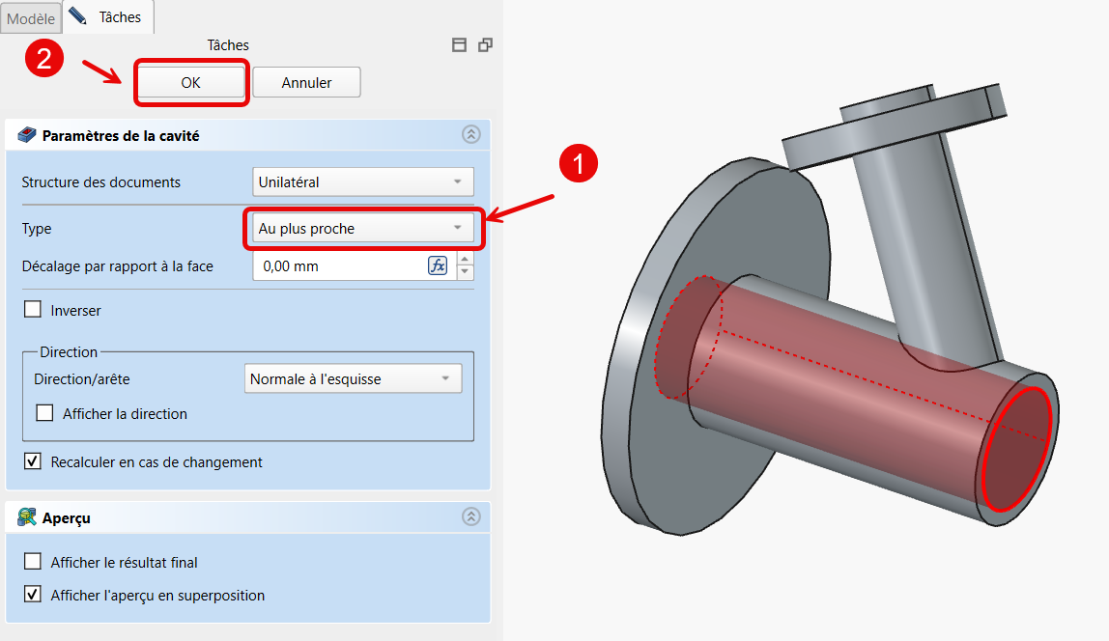
Task: Uncheck Afficher l'aperçu en superposition
Action: point(34,595)
